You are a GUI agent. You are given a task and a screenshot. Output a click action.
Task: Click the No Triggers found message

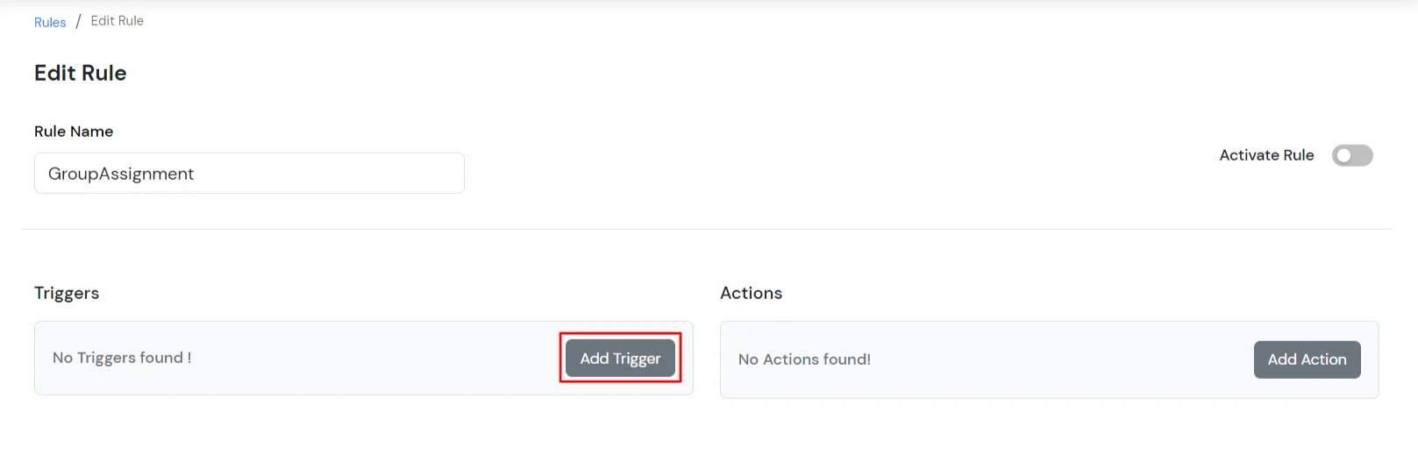coord(118,358)
